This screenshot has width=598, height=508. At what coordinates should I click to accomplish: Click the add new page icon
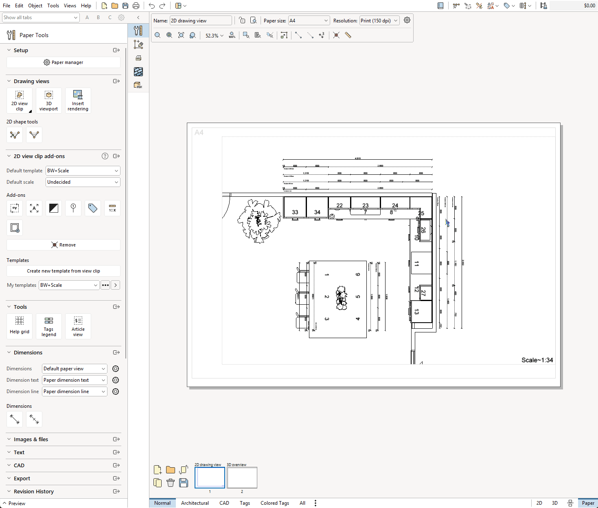(x=158, y=470)
